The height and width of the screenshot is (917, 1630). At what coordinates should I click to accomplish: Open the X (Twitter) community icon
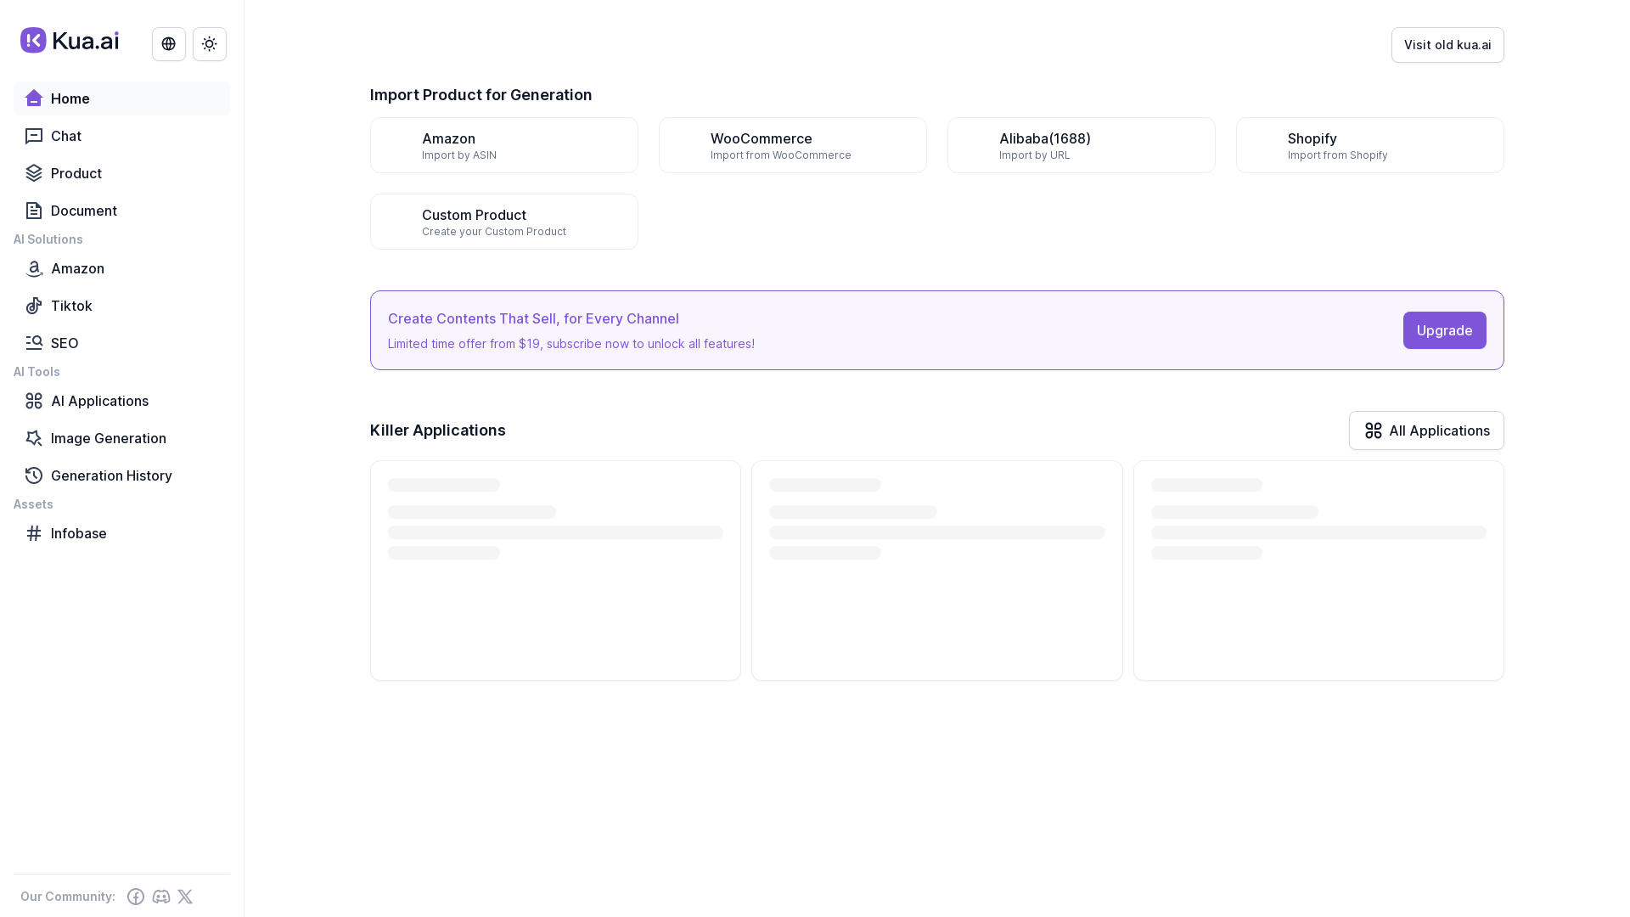pos(185,897)
